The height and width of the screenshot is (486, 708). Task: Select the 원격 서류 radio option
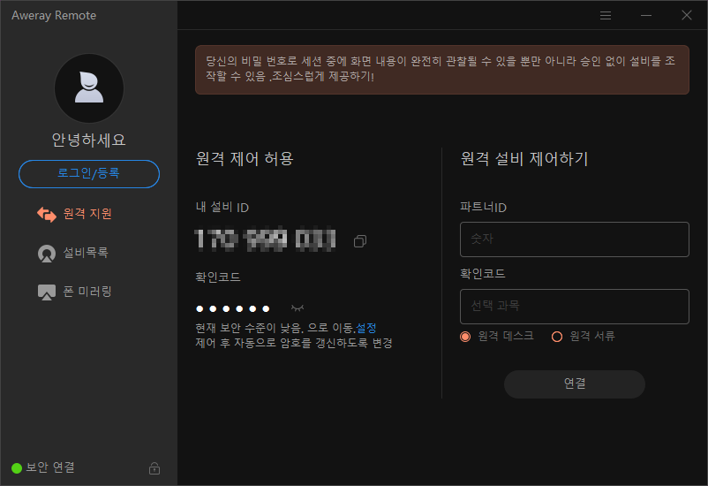[557, 337]
